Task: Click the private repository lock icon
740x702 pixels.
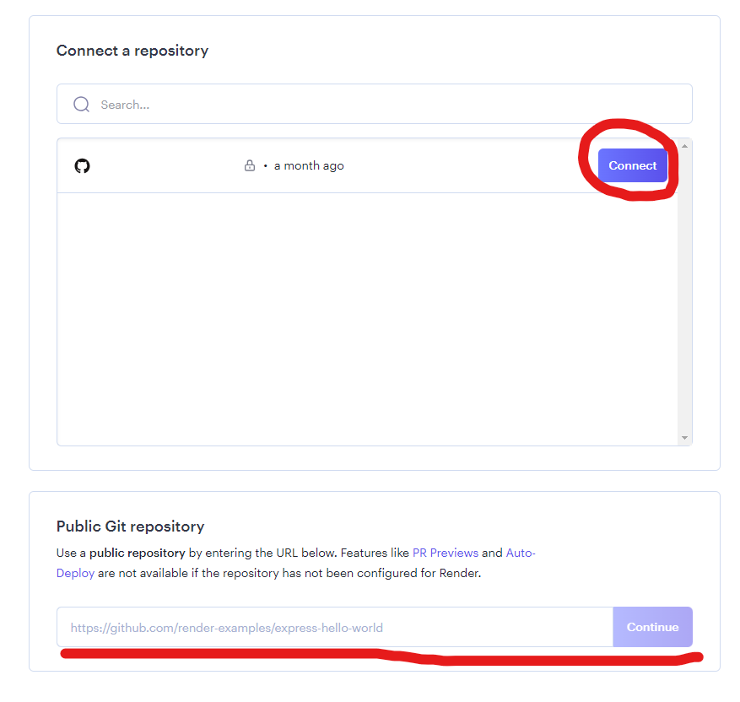Action: [250, 165]
